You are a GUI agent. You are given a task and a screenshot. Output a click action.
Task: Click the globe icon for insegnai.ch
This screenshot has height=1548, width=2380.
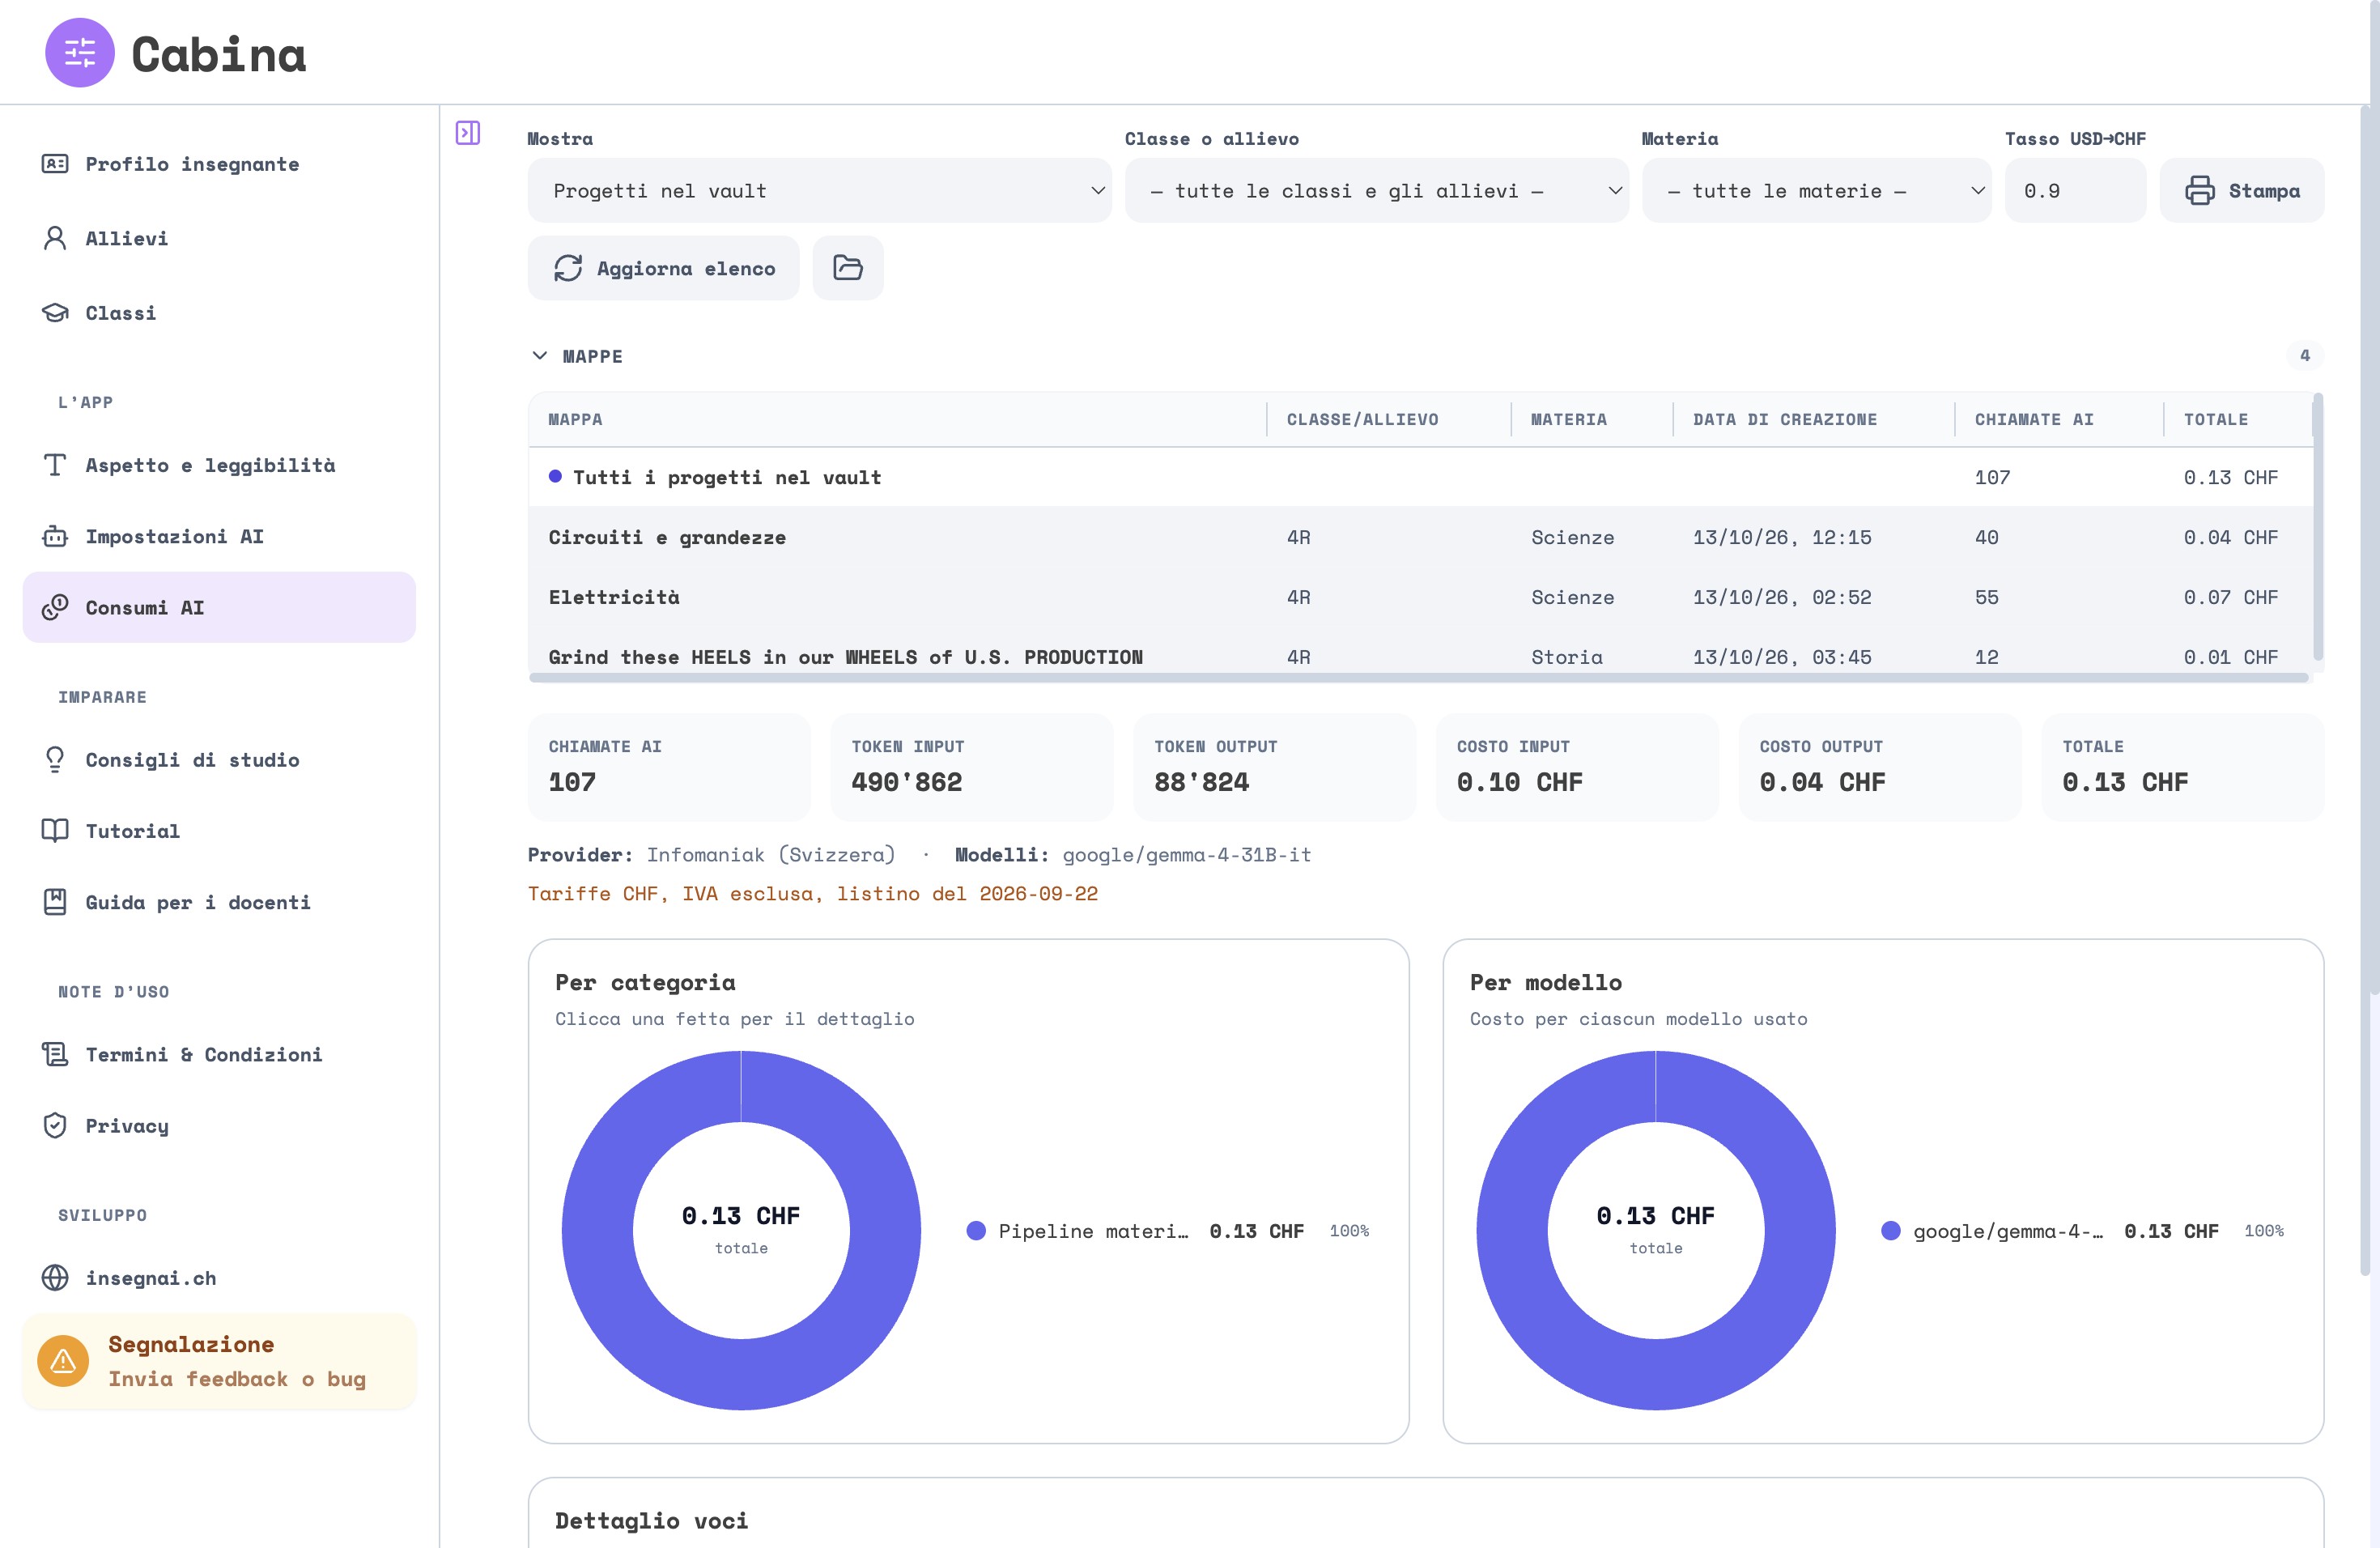tap(55, 1278)
